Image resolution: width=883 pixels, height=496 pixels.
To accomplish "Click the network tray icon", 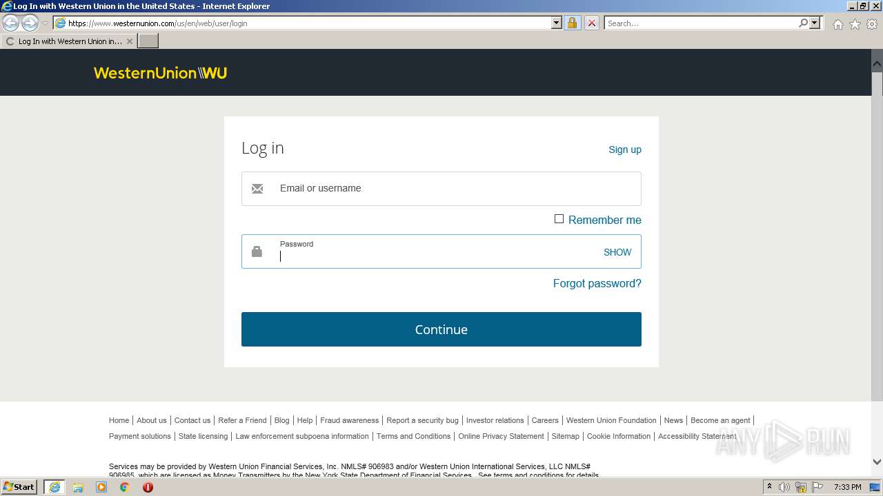I will [801, 487].
